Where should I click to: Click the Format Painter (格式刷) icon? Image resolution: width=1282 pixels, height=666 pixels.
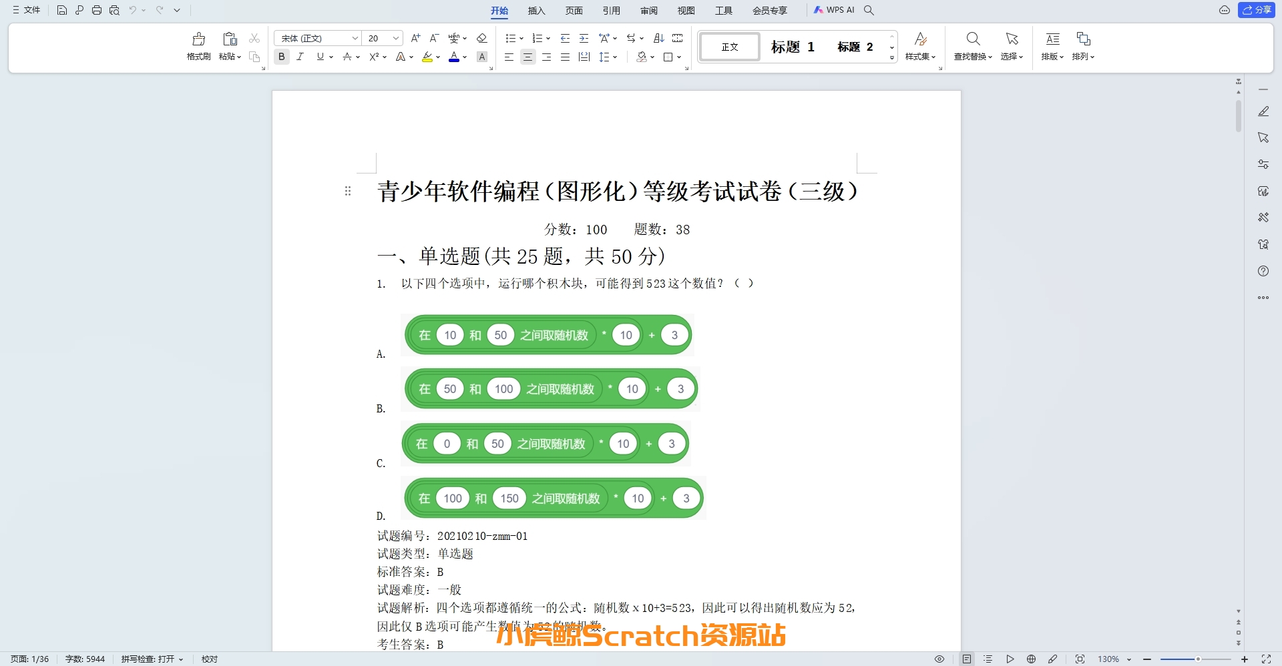pos(198,45)
